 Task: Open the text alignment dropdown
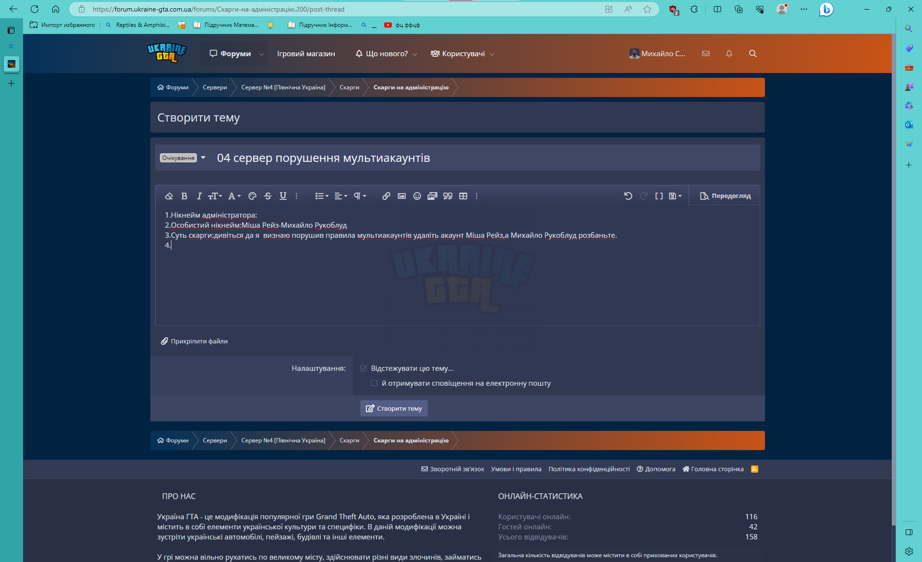coord(340,196)
